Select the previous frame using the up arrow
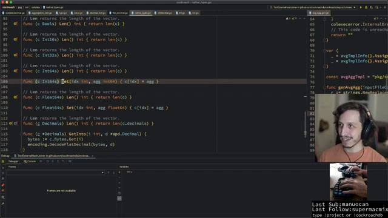The image size is (388, 218). pyautogui.click(x=109, y=173)
